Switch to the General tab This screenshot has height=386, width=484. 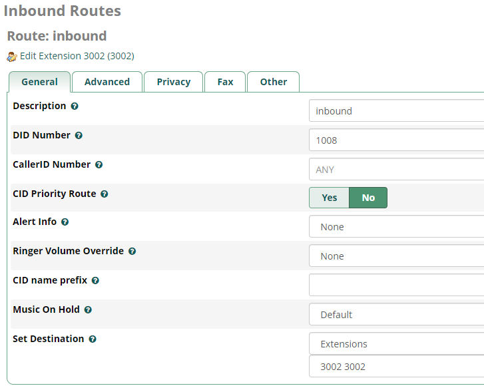coord(39,82)
